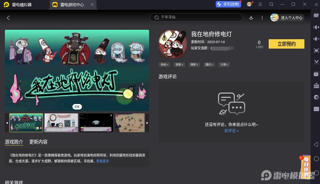Collapse the right sidebar with double chevron
This screenshot has width=320, height=184.
[x=316, y=4]
